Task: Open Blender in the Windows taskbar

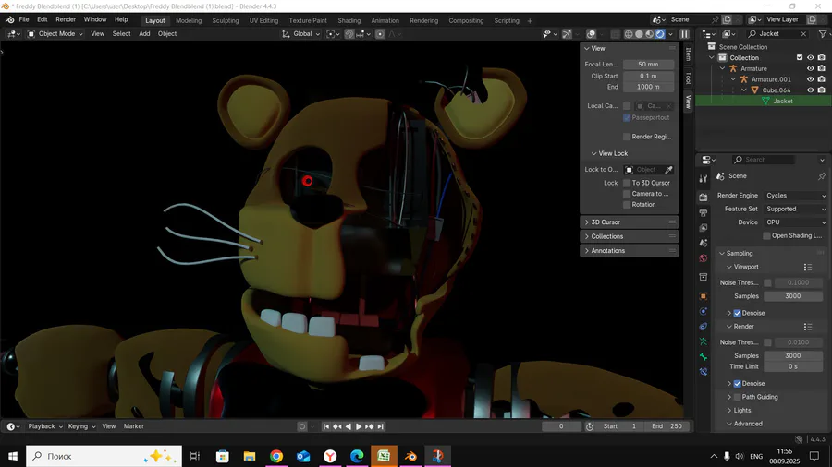Action: tap(410, 456)
